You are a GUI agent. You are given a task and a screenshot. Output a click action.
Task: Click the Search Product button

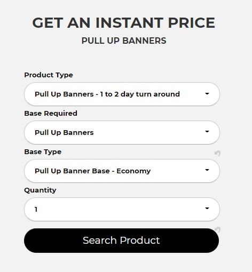click(x=121, y=241)
